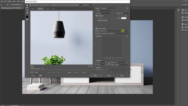Open the zoom level dropdown below preview
Viewport: 188px width, 106px height.
tap(40, 72)
